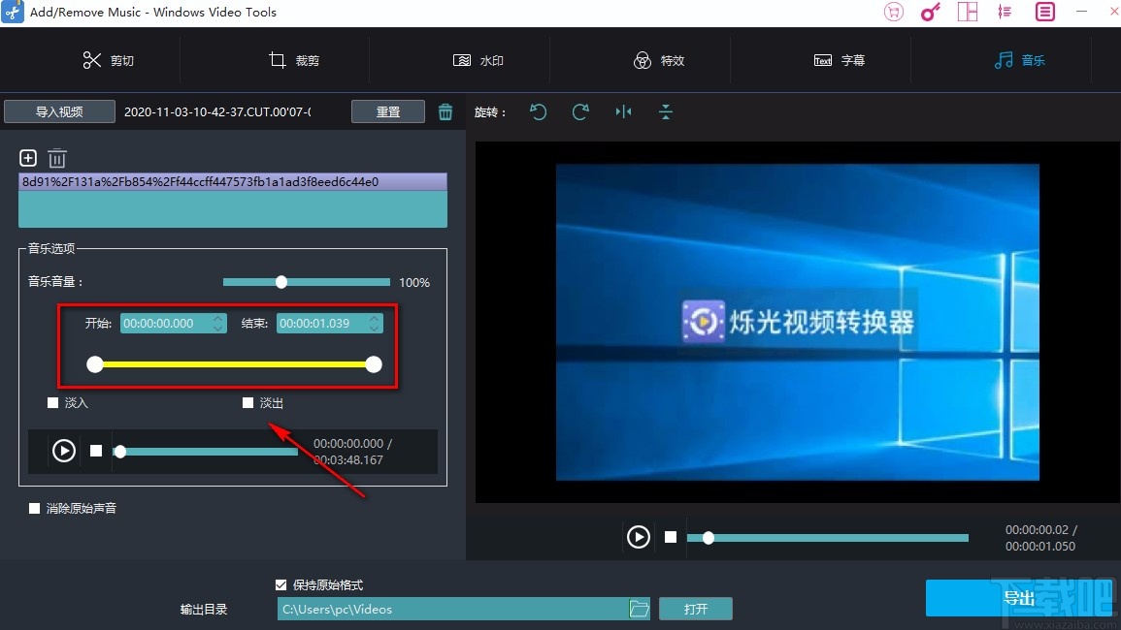Switch to the 水印 watermark tab
Viewport: 1121px width, 630px height.
click(x=478, y=60)
